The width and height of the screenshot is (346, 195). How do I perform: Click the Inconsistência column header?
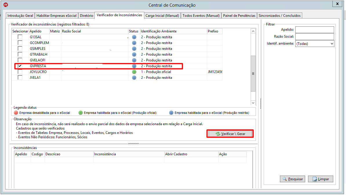tap(129, 154)
